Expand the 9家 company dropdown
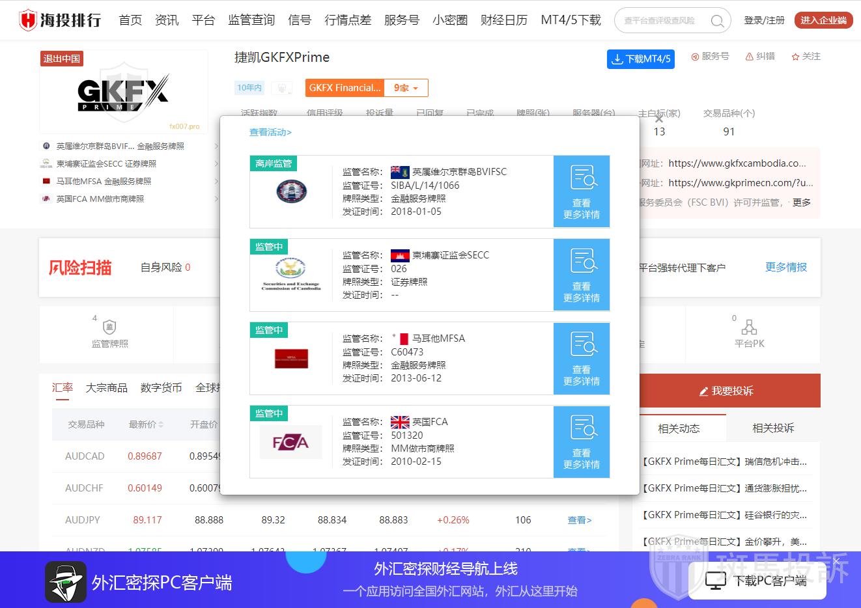Screen dimensions: 861x608 [406, 88]
